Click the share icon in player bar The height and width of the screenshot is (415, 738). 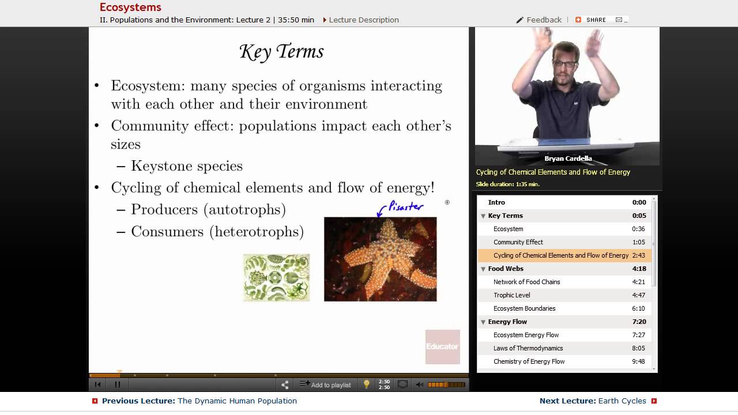pos(285,384)
